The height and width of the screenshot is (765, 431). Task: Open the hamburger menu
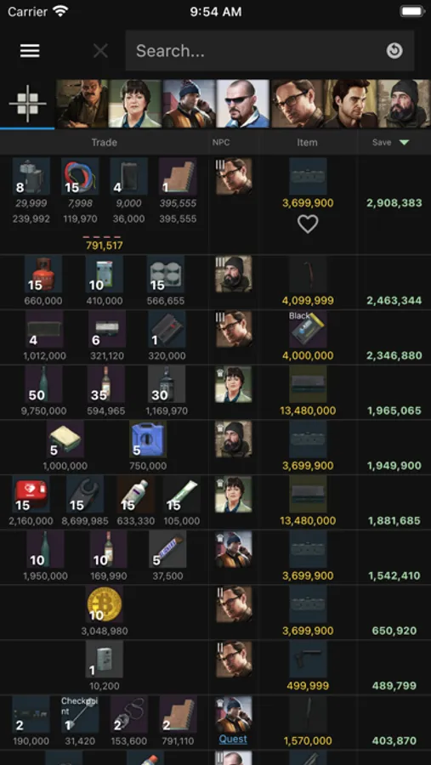[x=30, y=51]
